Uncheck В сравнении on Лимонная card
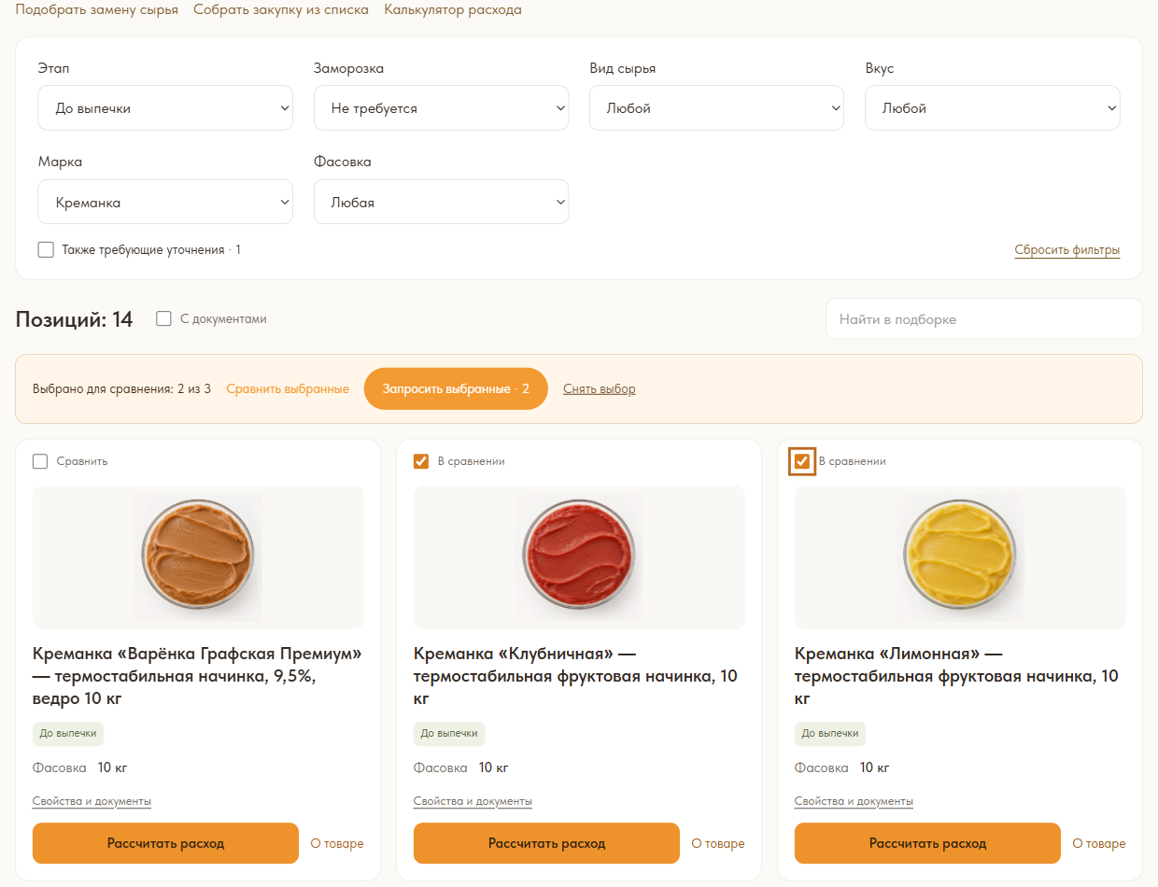 point(802,461)
